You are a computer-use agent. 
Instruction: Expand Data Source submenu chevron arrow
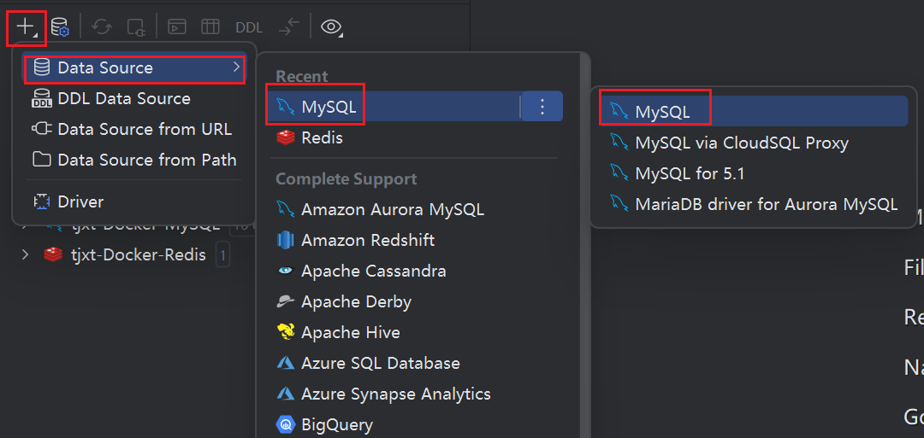point(236,67)
